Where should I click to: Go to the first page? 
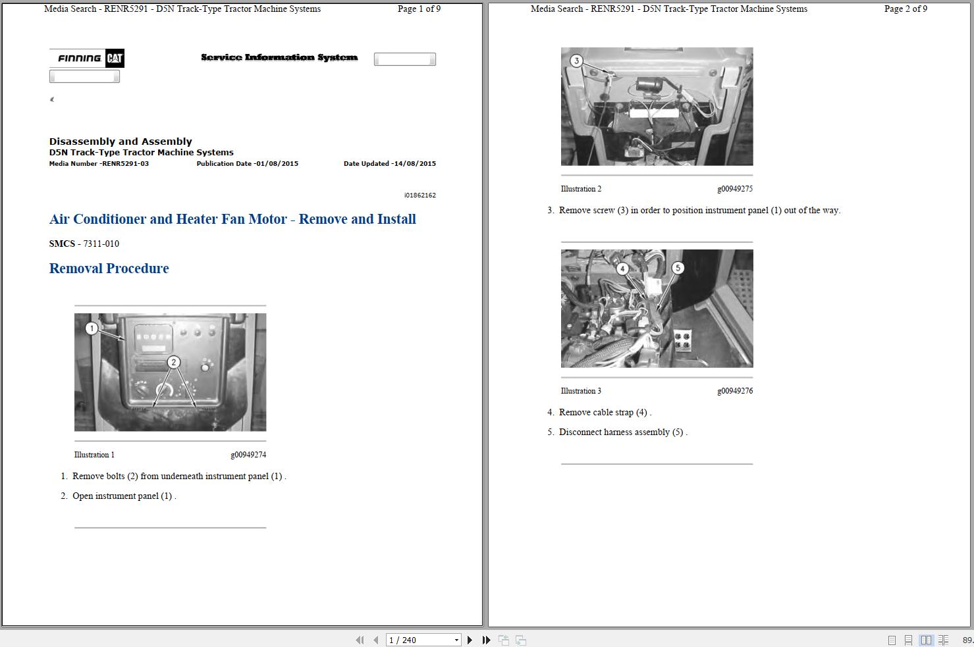(x=360, y=640)
